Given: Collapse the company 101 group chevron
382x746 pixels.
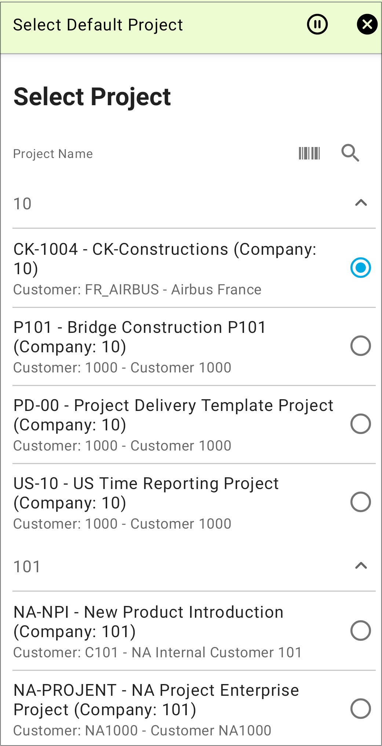Looking at the screenshot, I should (361, 566).
